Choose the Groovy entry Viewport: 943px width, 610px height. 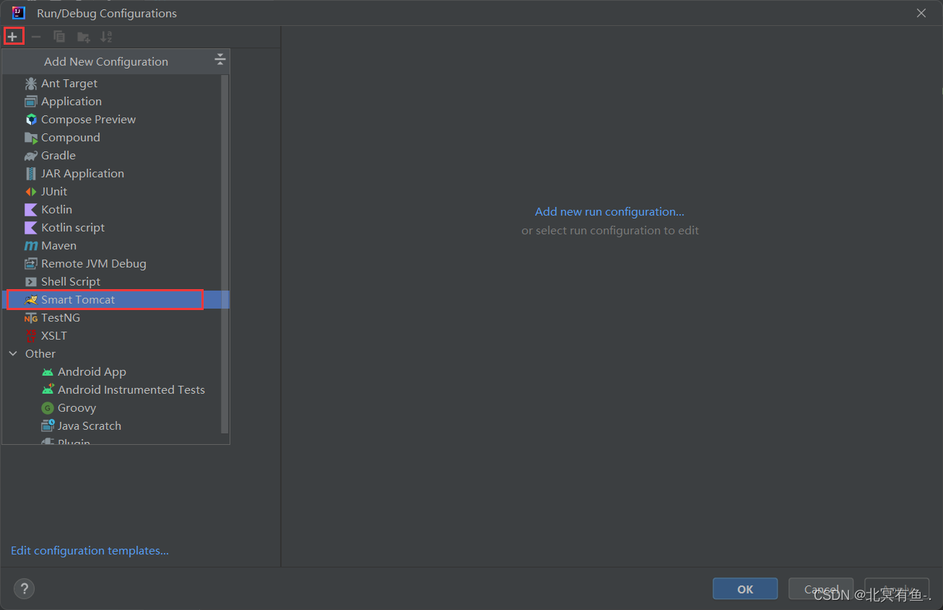(x=116, y=408)
